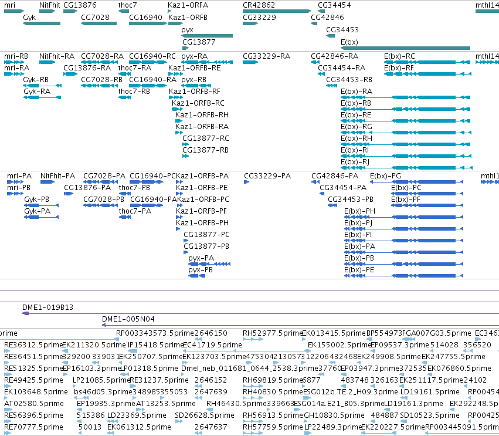Select the AT02580.5prime EST label
Viewport: 499px width, 436px height.
[34, 404]
